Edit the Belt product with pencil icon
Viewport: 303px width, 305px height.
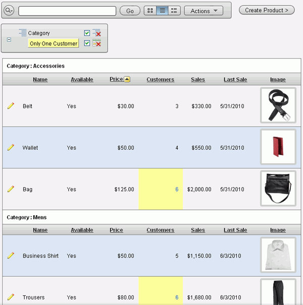(11, 106)
